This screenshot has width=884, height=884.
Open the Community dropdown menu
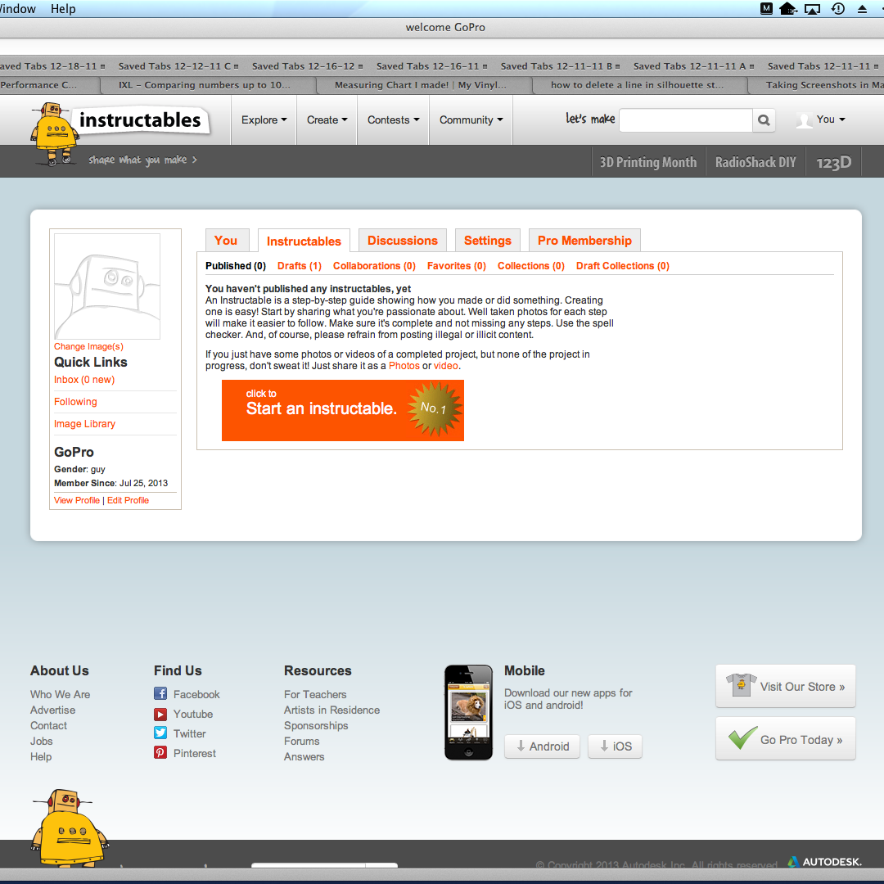[470, 120]
